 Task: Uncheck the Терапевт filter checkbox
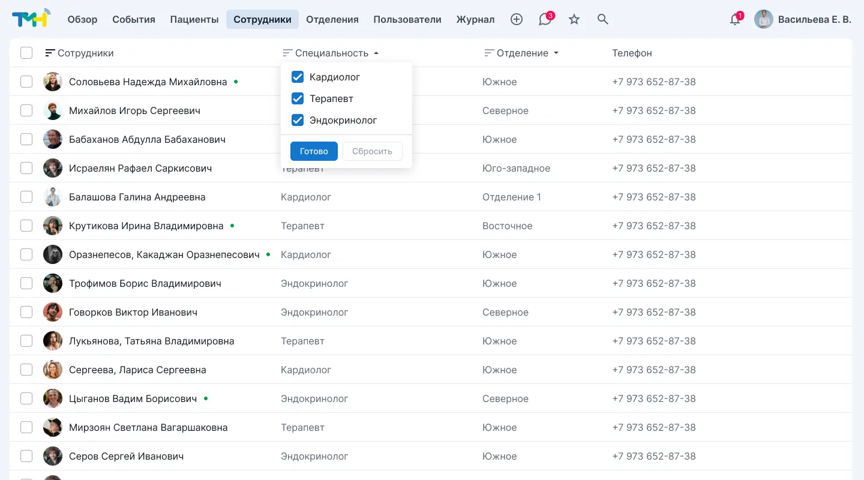297,98
